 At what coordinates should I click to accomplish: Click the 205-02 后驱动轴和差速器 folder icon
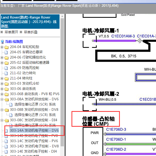click(x=6, y=63)
